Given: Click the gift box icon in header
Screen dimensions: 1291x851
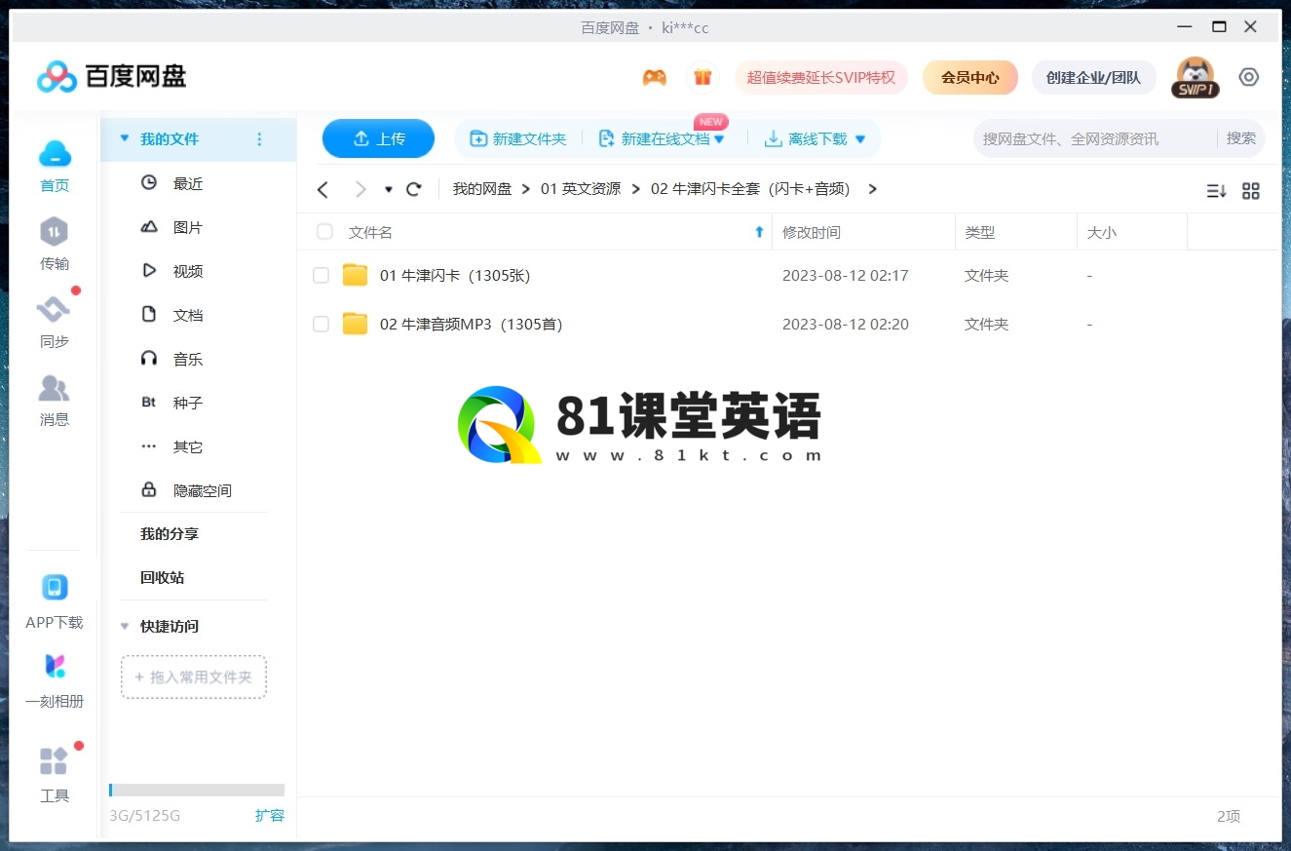Looking at the screenshot, I should click(x=702, y=78).
